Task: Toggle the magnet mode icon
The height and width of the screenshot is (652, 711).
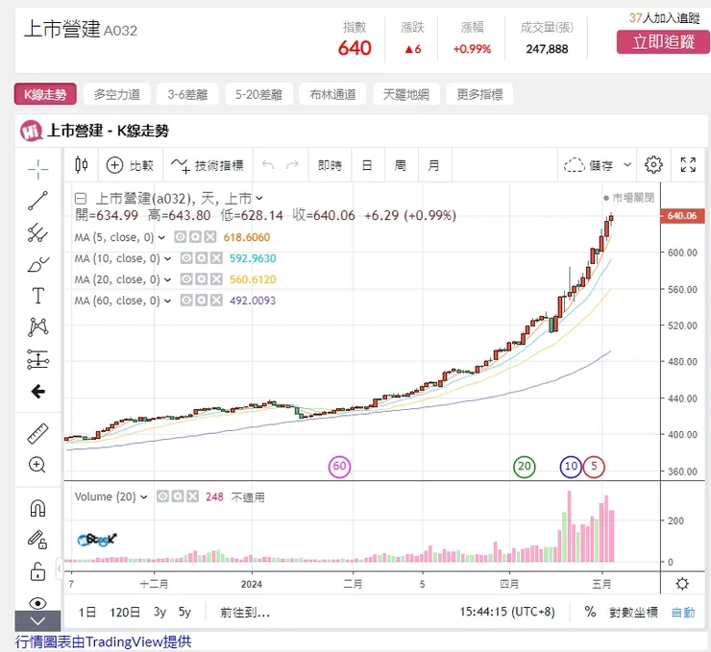Action: 37,508
